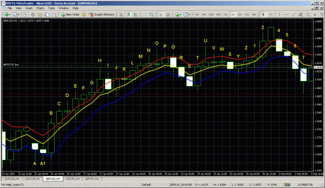325x188 pixels.
Task: Toggle the Expert Advisors button
Action: pyautogui.click(x=101, y=15)
